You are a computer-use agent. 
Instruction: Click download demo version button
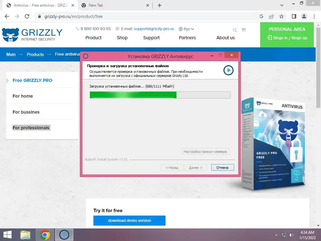pos(129,221)
